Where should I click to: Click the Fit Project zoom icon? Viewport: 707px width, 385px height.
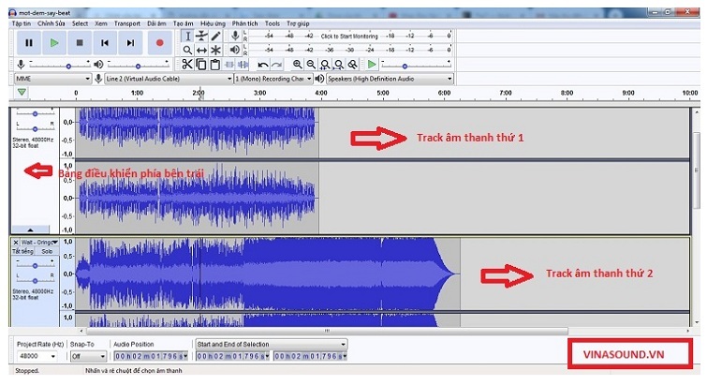(339, 65)
